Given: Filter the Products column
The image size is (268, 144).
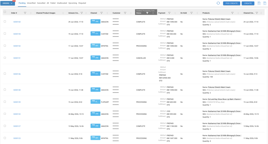Looking at the screenshot, I should click(232, 13).
